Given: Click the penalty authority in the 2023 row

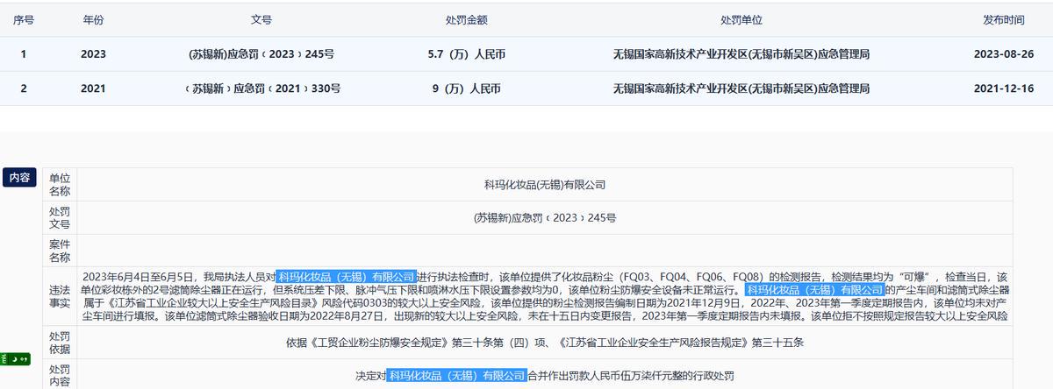Looking at the screenshot, I should pyautogui.click(x=741, y=53).
